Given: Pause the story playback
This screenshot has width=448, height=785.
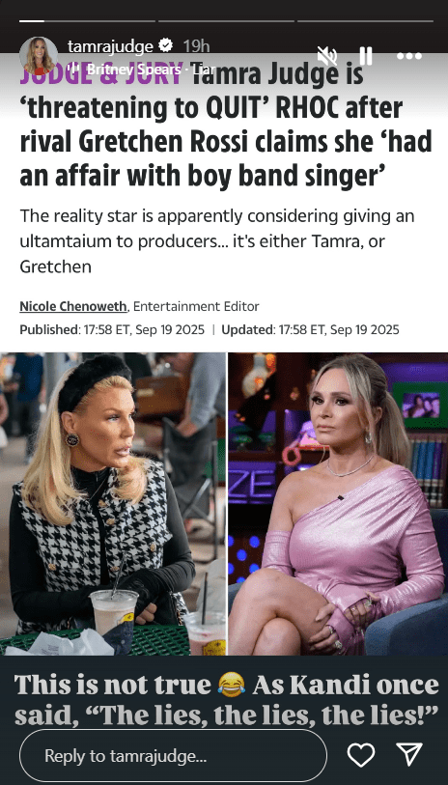Looking at the screenshot, I should 366,56.
